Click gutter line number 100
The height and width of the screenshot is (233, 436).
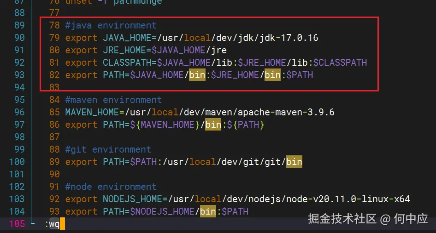click(17, 162)
